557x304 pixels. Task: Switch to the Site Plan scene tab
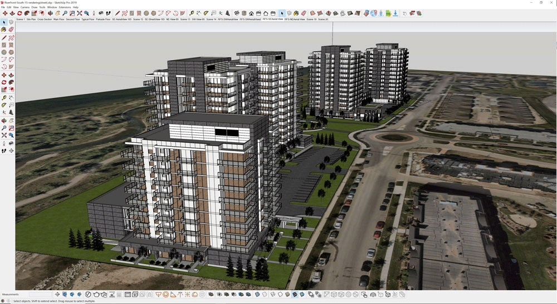(31, 19)
